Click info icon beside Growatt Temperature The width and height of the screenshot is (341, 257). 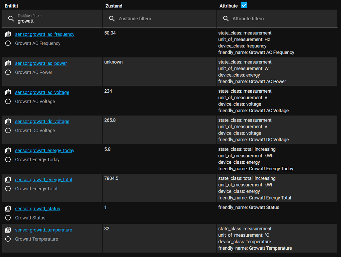8,239
